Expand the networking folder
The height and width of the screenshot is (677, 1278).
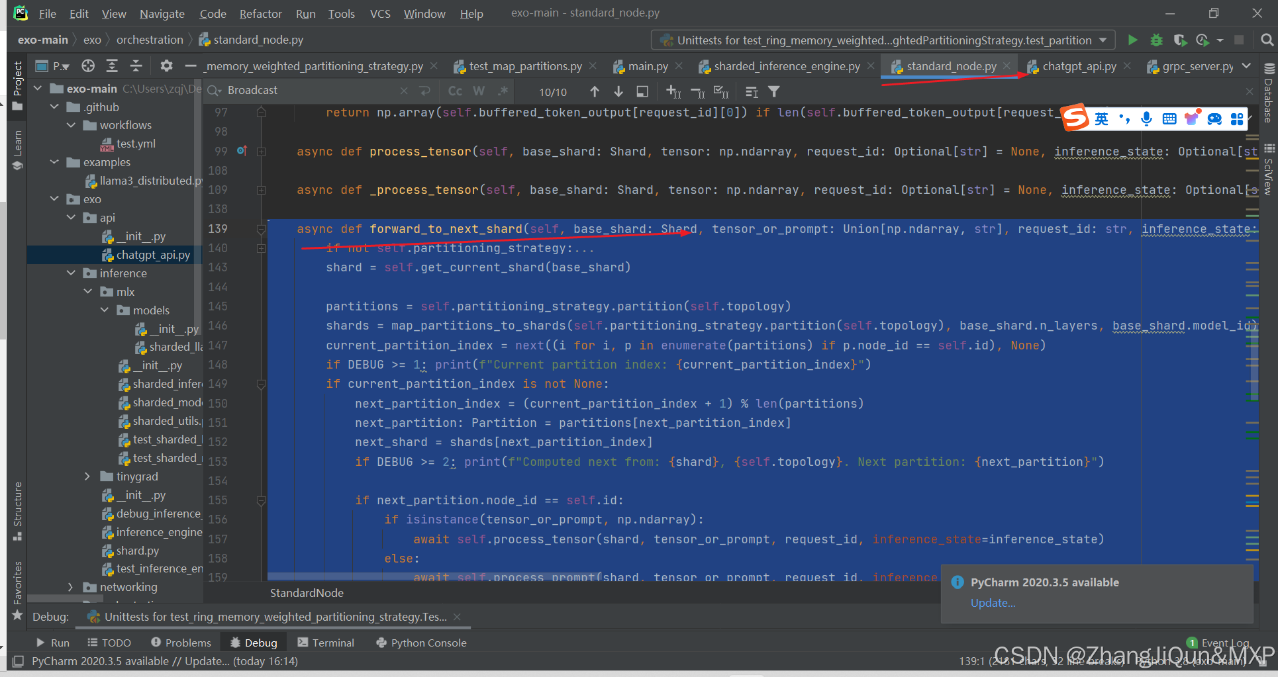(x=71, y=587)
